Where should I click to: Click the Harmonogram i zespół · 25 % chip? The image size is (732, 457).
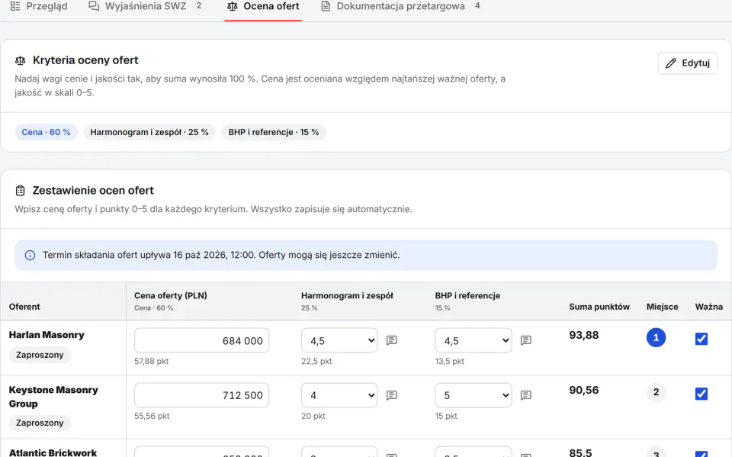tap(149, 132)
